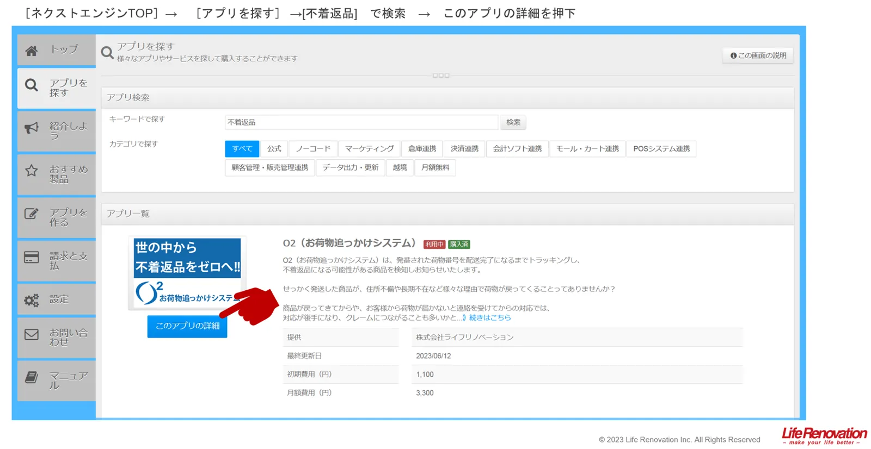Click the 2023/06/12 last updated value
The width and height of the screenshot is (871, 449).
[x=433, y=356]
